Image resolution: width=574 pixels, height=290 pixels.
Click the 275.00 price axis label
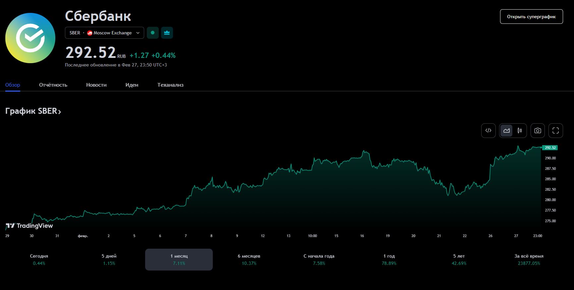[550, 221]
